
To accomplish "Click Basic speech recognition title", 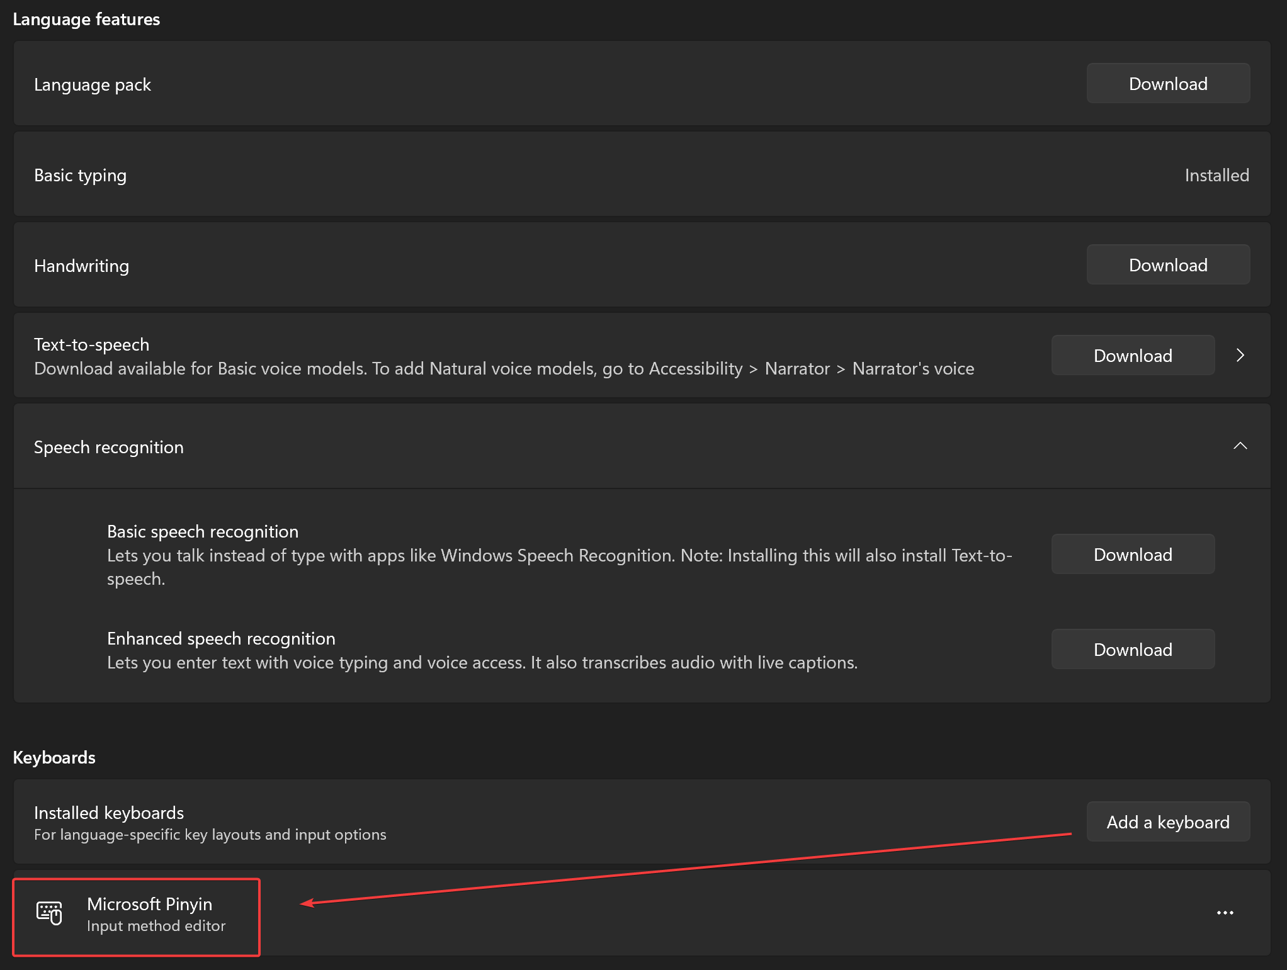I will pos(203,531).
